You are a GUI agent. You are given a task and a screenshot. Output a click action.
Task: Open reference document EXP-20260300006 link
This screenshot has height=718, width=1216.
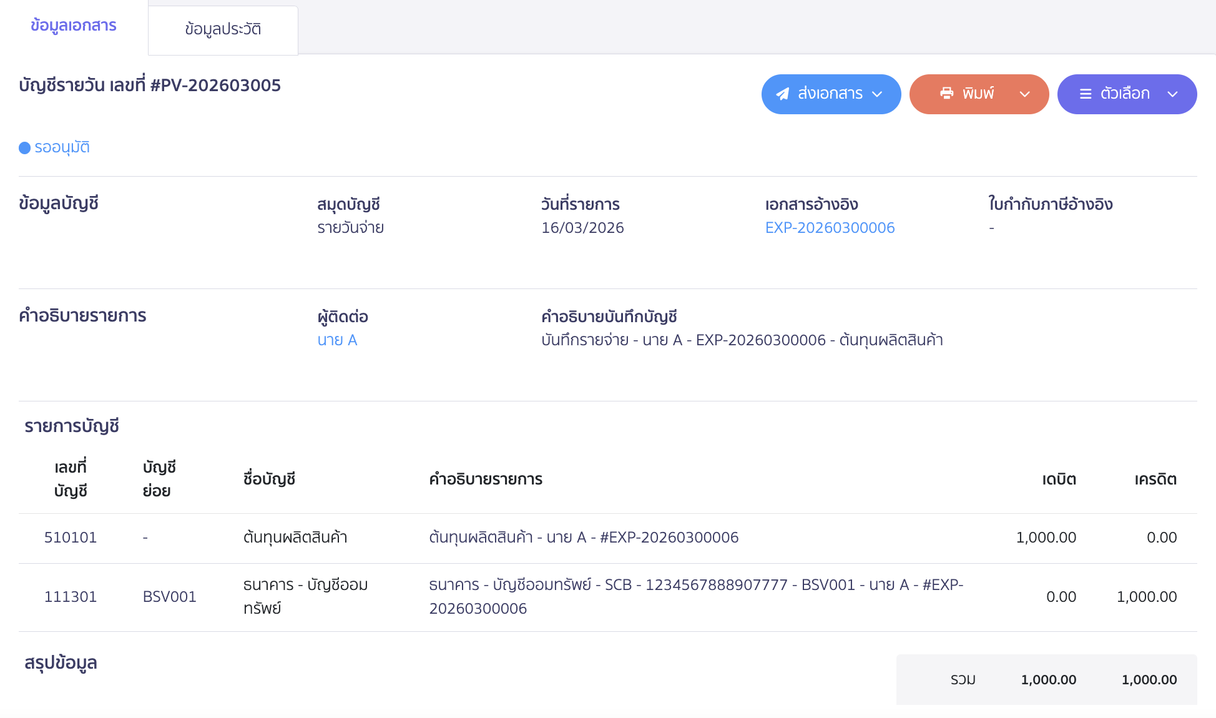click(830, 228)
